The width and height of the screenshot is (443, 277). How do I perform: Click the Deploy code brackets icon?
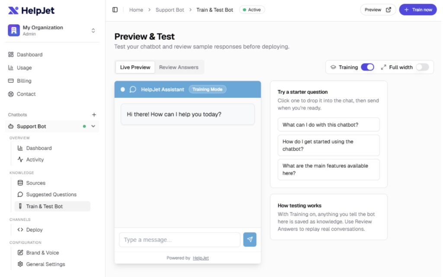click(20, 230)
